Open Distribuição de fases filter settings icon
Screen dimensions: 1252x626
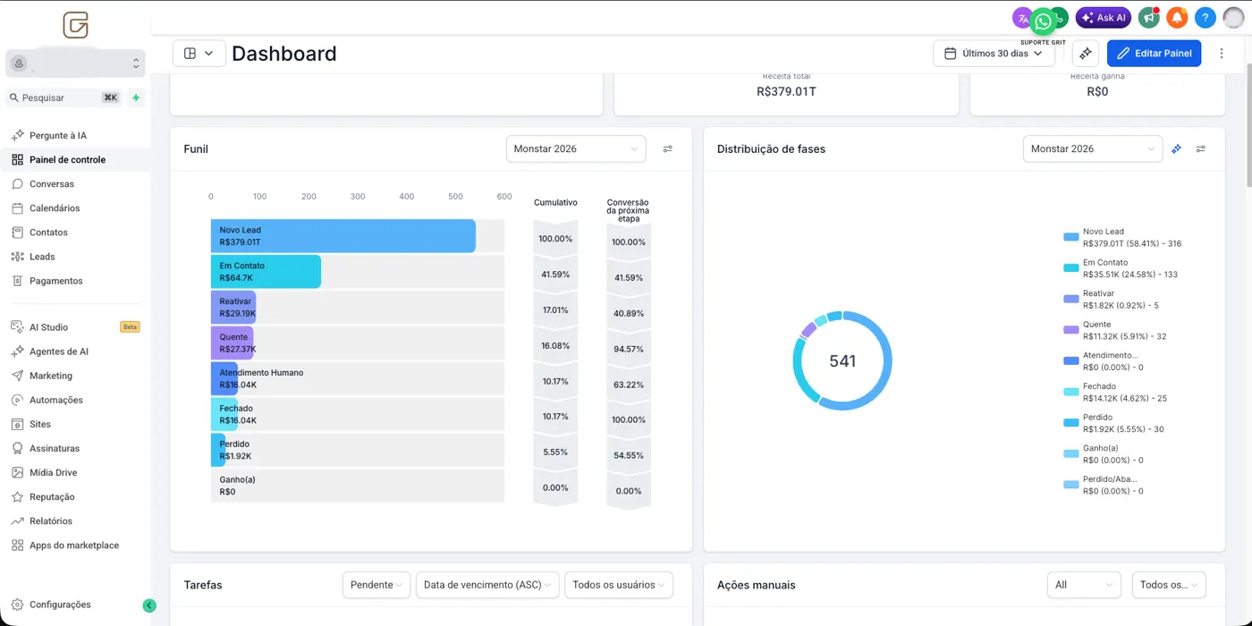coord(1201,149)
